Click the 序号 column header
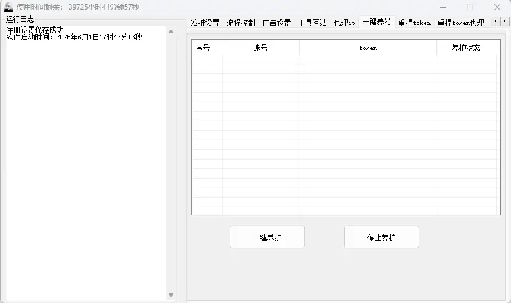 (x=207, y=48)
